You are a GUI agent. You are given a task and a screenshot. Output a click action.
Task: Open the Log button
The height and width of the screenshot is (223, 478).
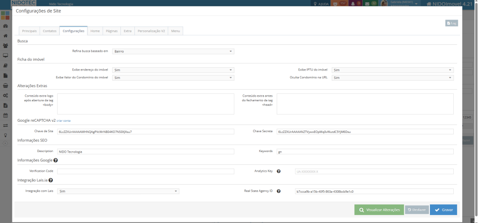tap(451, 23)
